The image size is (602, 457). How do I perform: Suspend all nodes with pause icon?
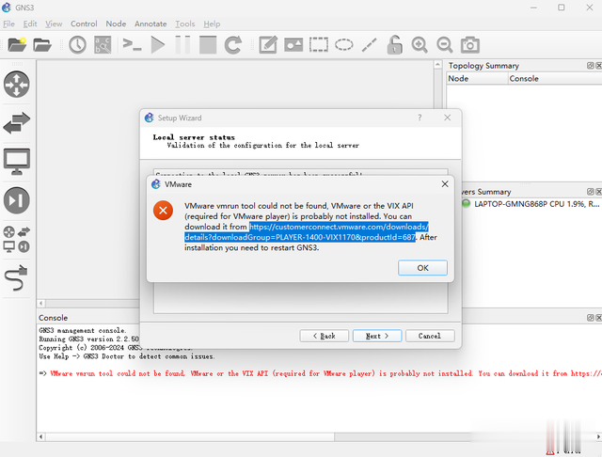182,45
